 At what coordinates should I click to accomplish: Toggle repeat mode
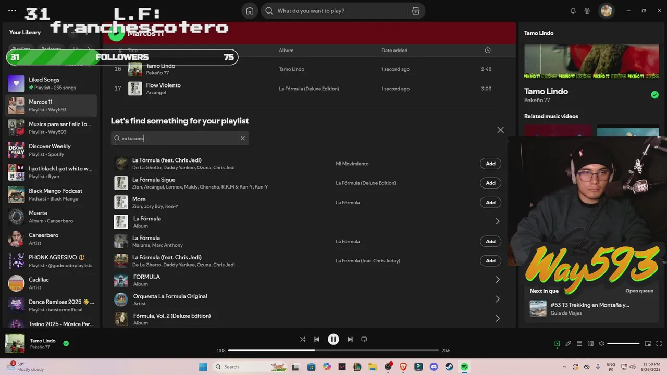364,339
